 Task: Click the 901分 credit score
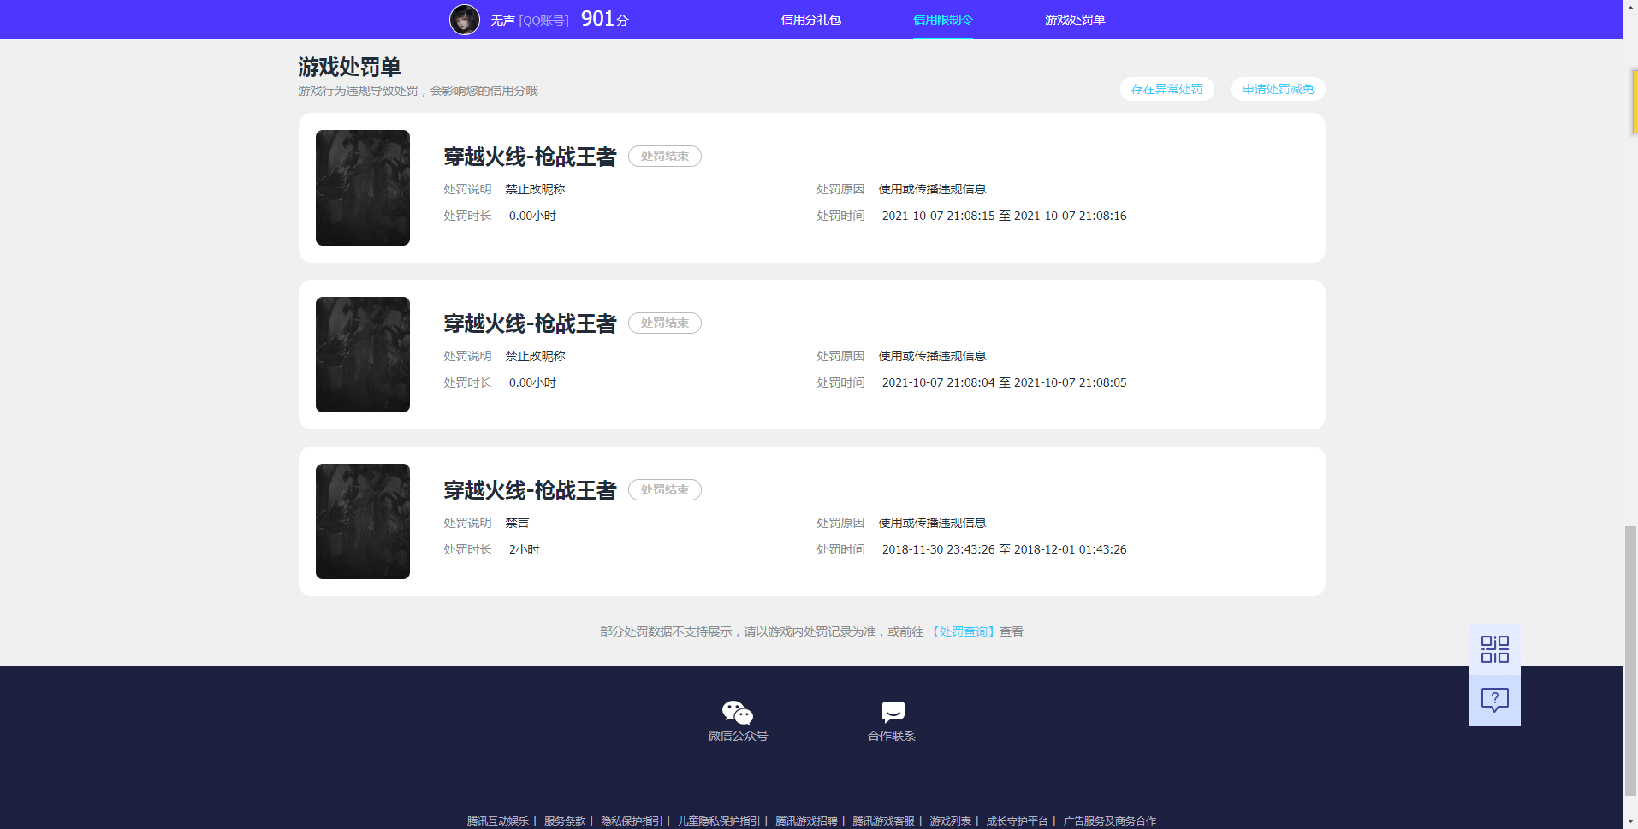[604, 19]
